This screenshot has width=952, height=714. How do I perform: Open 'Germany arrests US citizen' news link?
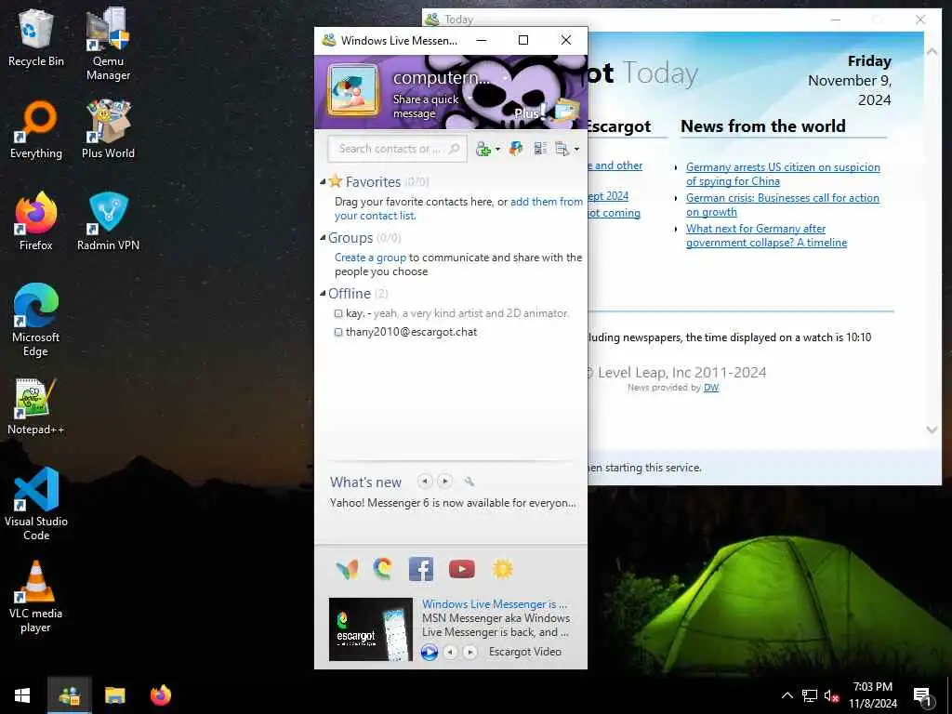(x=783, y=174)
